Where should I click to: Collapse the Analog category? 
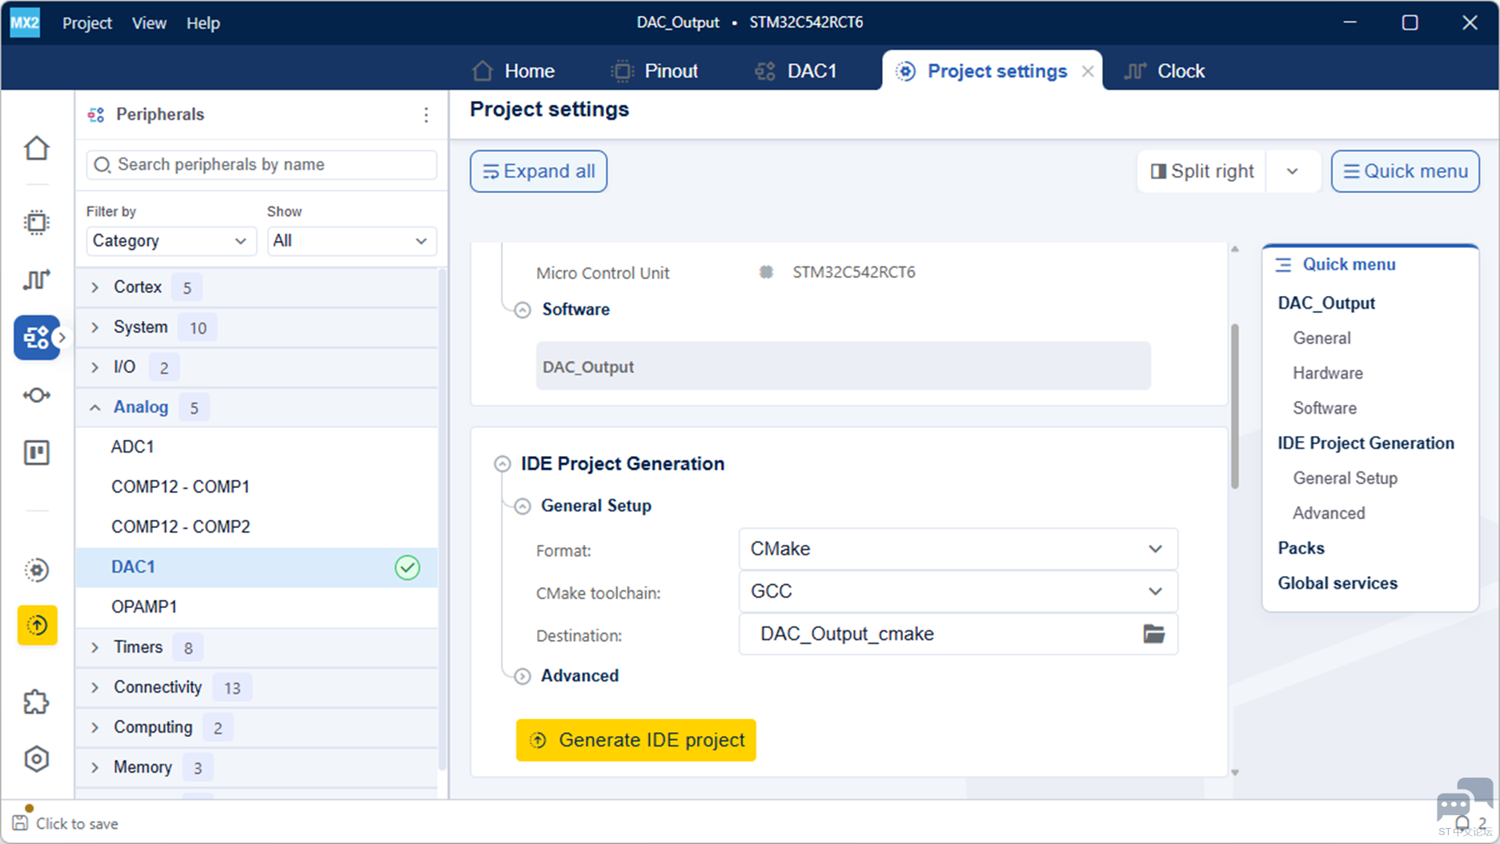click(x=95, y=407)
